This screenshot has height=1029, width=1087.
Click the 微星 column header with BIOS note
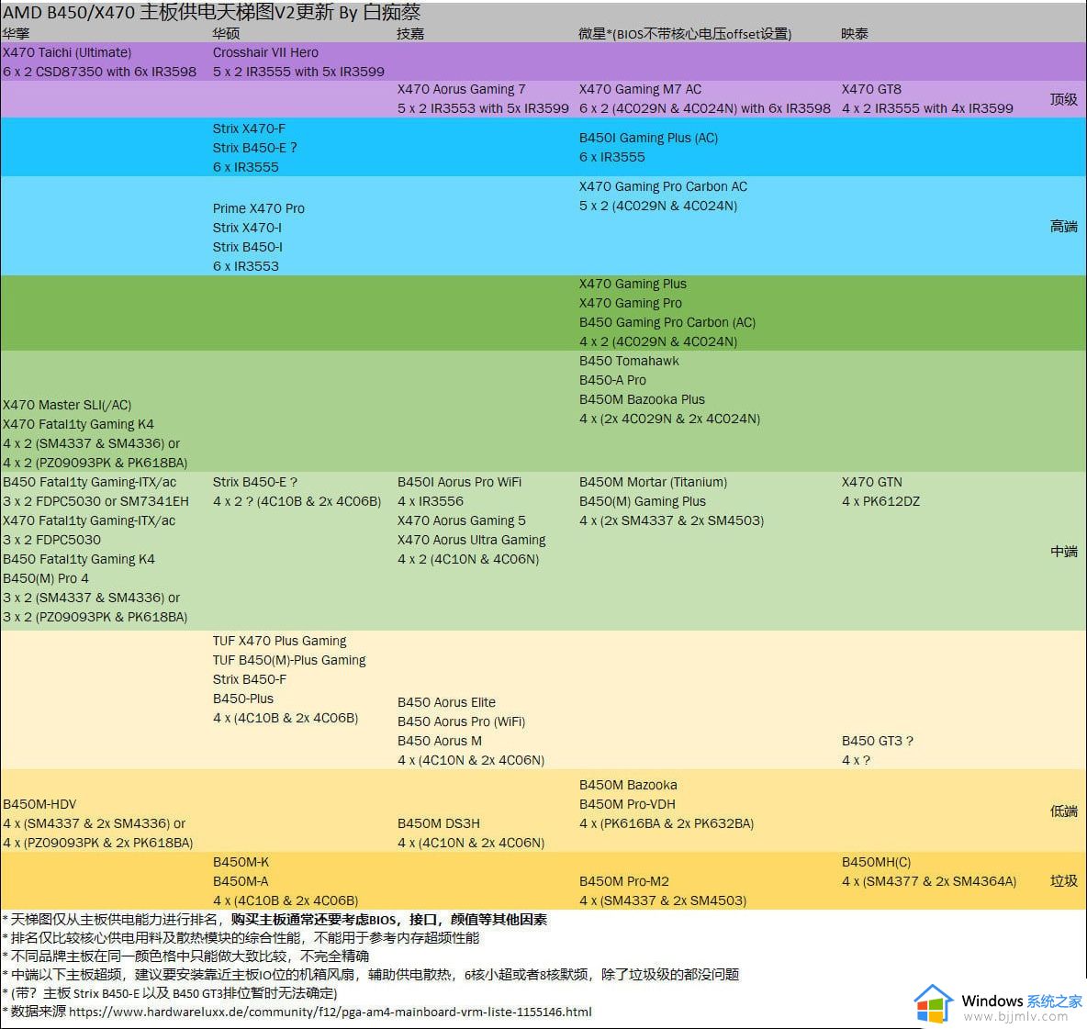685,33
